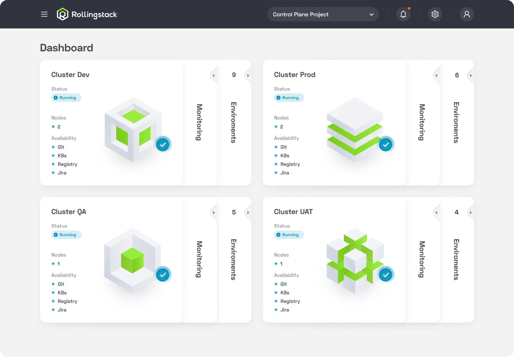The width and height of the screenshot is (514, 357).
Task: Expand the Monitoring arrow in Cluster QA
Action: click(x=214, y=212)
